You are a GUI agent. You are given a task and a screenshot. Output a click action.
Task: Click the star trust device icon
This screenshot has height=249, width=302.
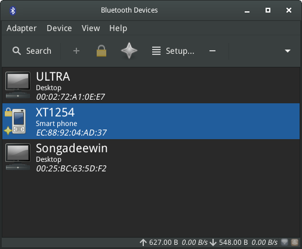(129, 51)
